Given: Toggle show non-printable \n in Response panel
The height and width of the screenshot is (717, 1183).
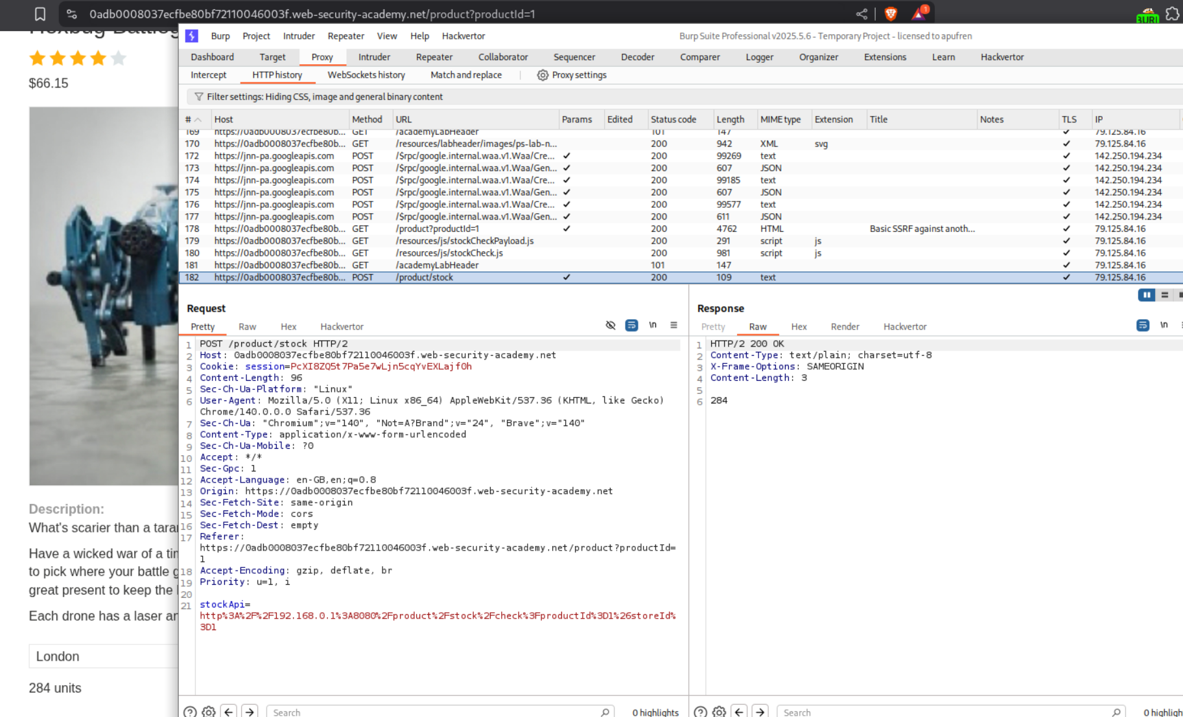Looking at the screenshot, I should (x=1164, y=325).
